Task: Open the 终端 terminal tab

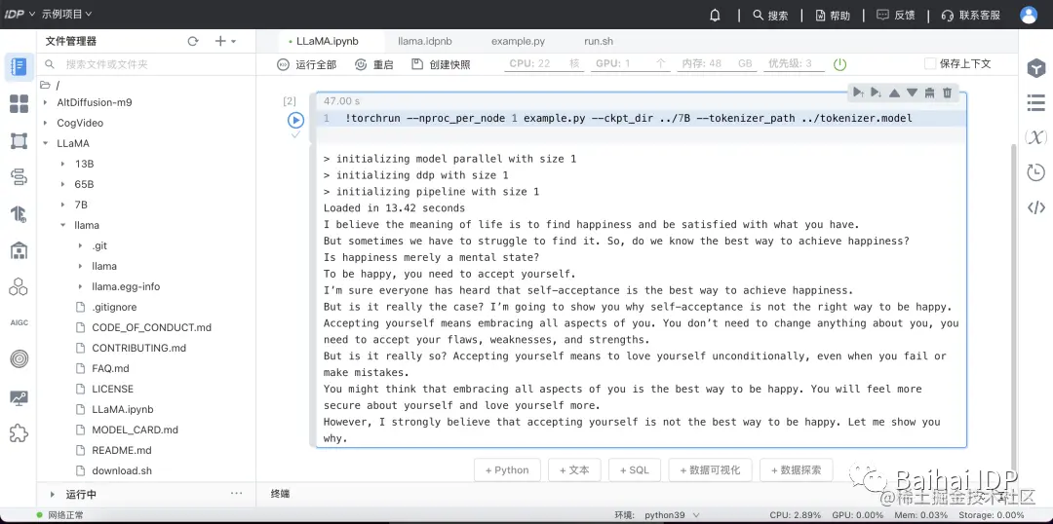Action: point(280,494)
